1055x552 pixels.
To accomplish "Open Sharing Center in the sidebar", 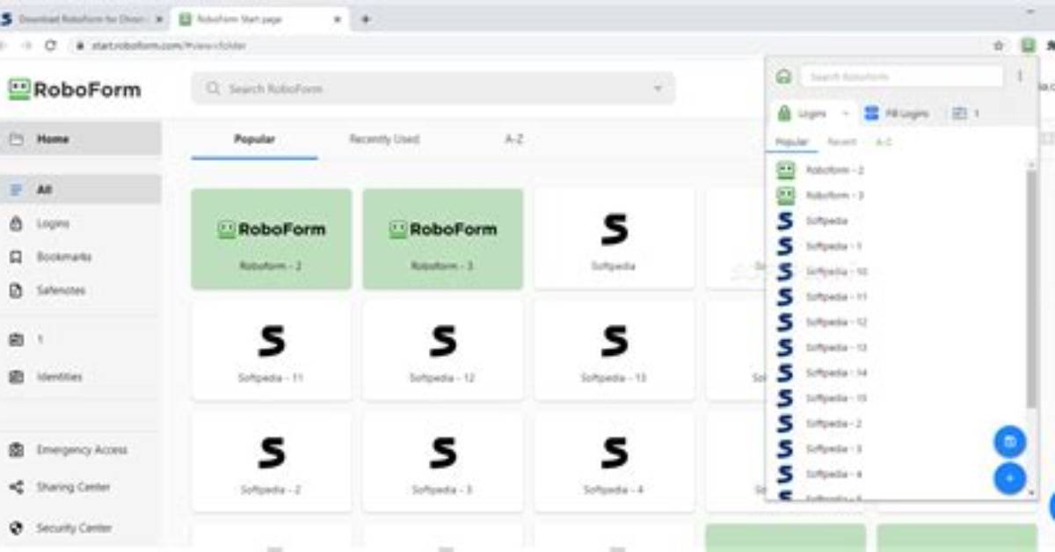I will coord(80,487).
